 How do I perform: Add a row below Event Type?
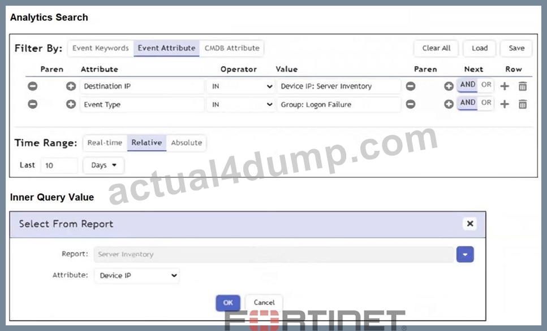505,104
